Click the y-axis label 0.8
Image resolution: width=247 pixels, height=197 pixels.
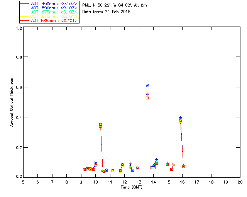coord(19,57)
